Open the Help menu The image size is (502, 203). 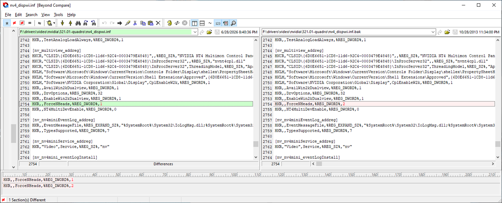[x=72, y=15]
